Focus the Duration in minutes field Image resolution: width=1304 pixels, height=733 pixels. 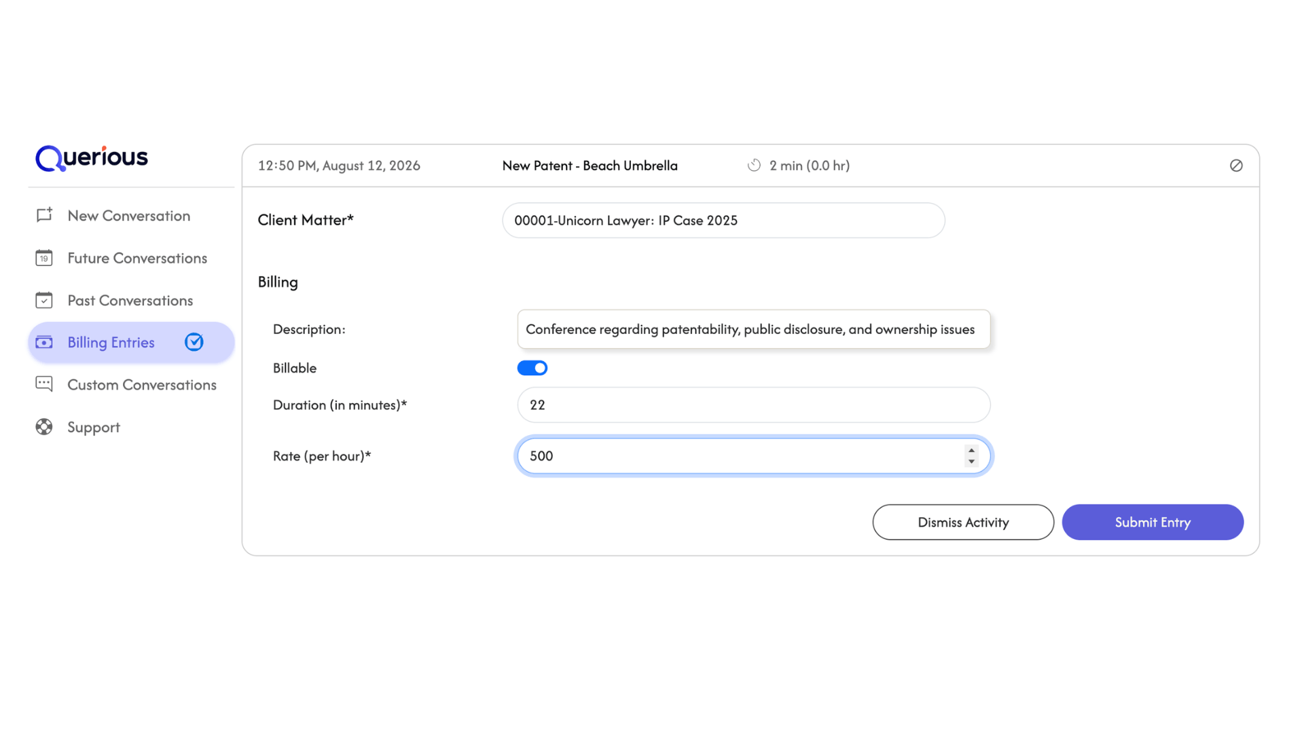point(754,405)
